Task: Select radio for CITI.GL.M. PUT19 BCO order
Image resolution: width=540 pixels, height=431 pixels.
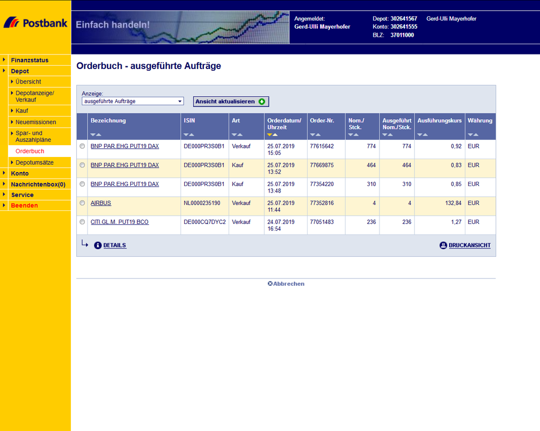Action: pyautogui.click(x=82, y=222)
